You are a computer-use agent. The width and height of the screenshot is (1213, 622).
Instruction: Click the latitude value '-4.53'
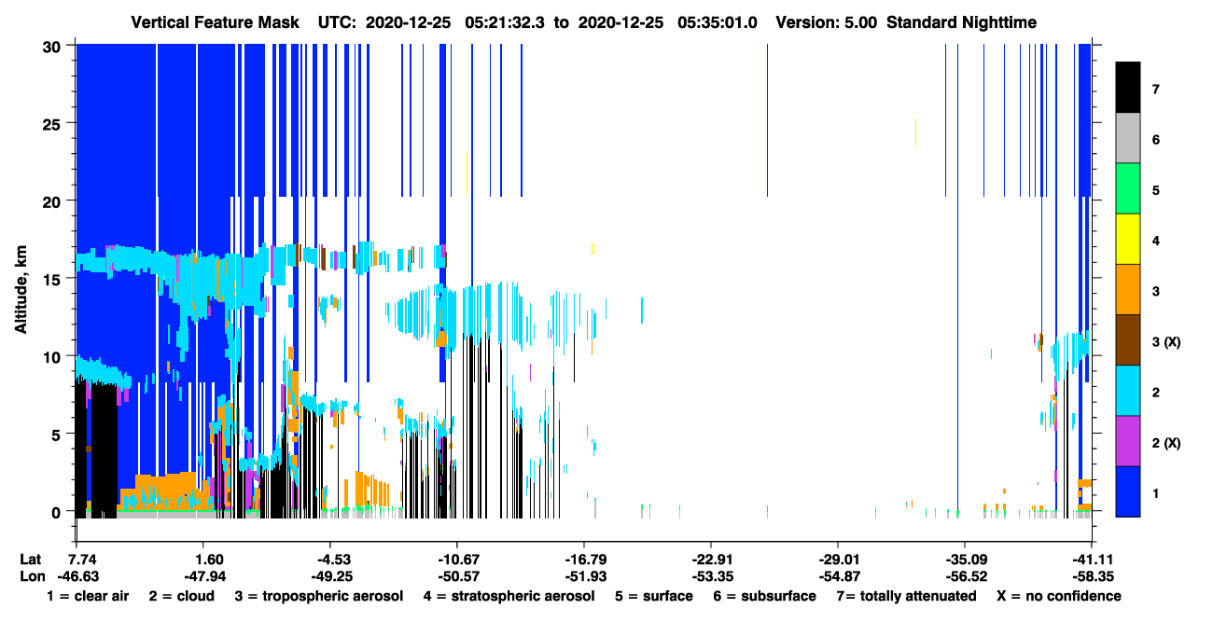click(x=329, y=560)
